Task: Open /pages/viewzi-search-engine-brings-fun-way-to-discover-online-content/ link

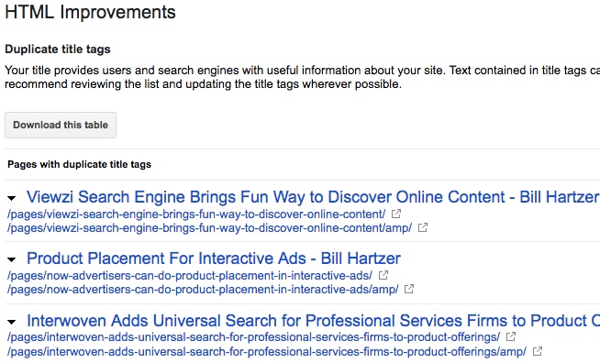Action: [x=196, y=214]
